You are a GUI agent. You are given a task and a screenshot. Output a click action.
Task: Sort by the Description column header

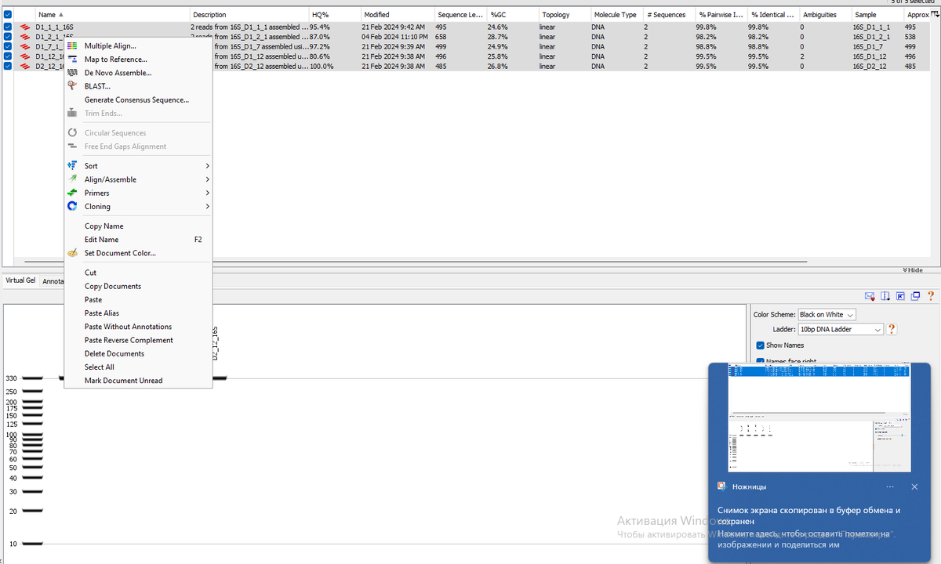pos(249,14)
